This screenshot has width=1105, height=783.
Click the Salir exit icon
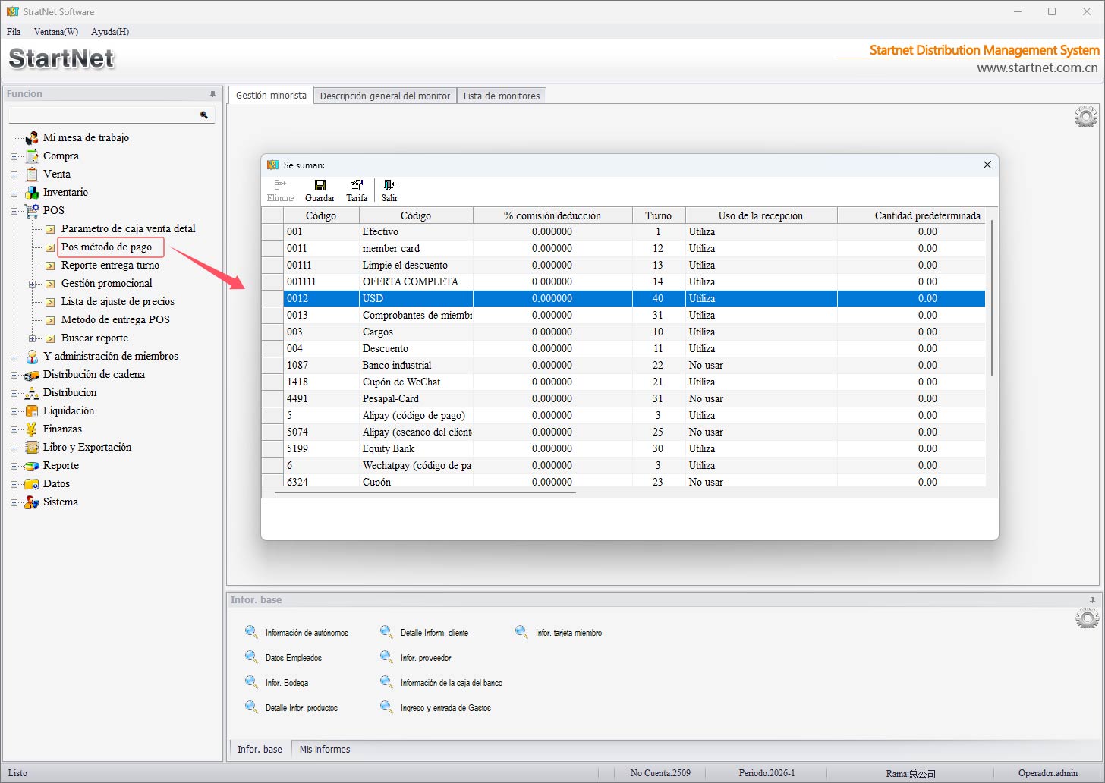point(389,185)
